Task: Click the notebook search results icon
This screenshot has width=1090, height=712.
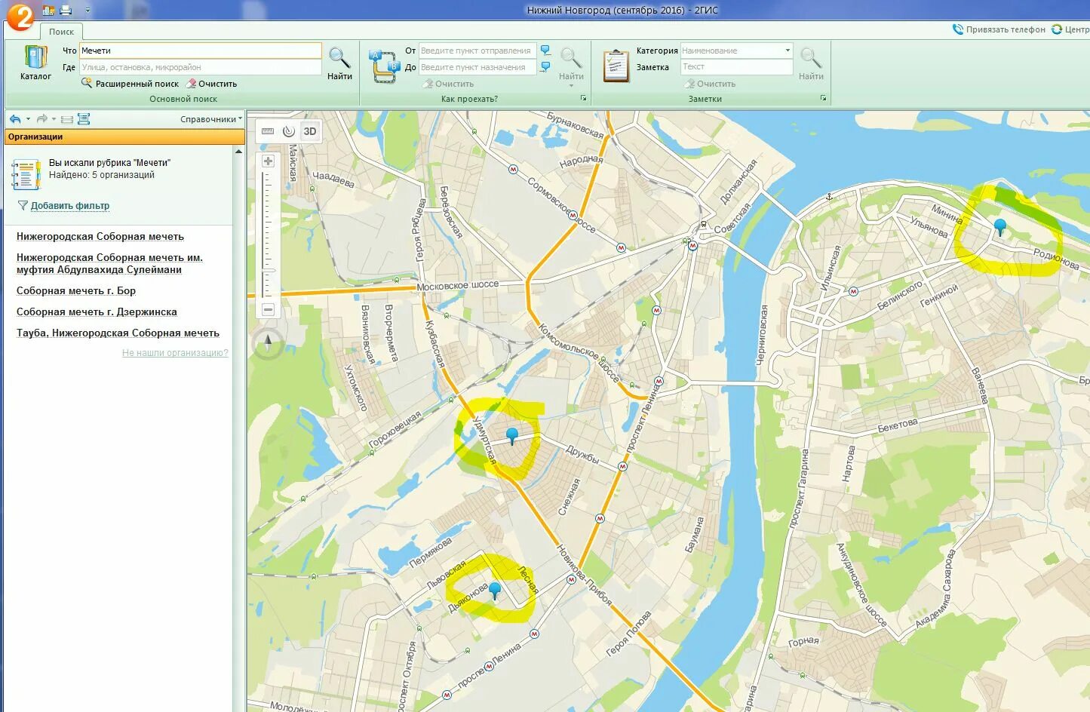Action: tap(26, 174)
